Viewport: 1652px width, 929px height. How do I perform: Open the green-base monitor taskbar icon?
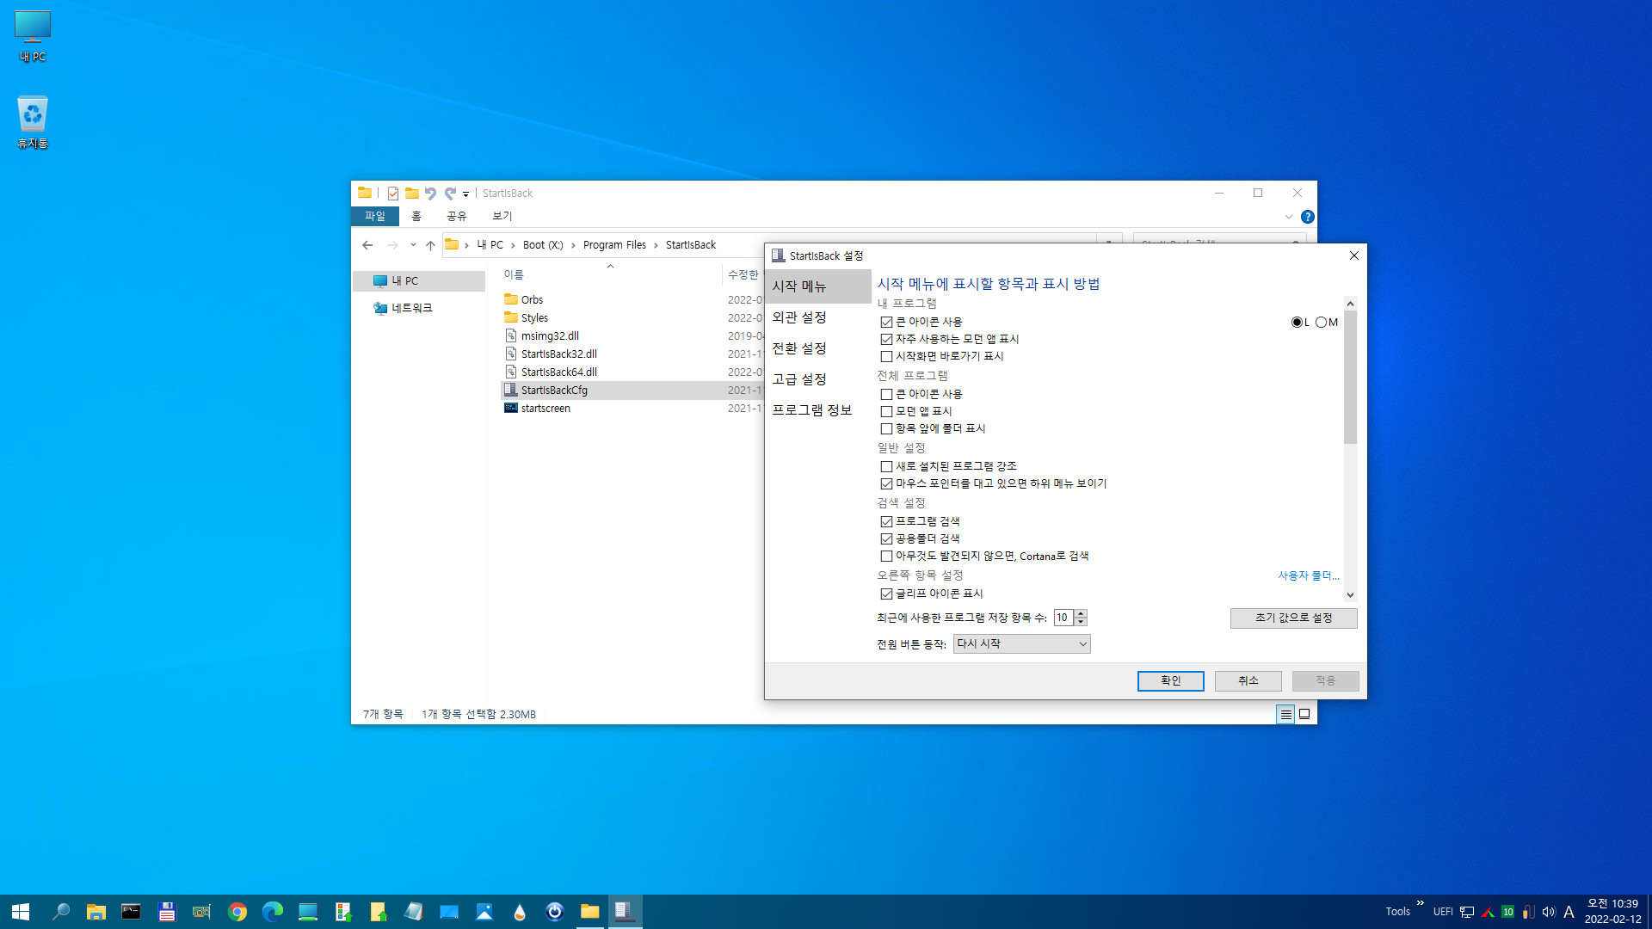tap(308, 912)
